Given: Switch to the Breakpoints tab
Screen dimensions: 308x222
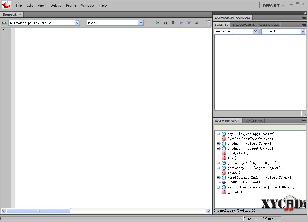Looking at the screenshot, I should tap(243, 25).
